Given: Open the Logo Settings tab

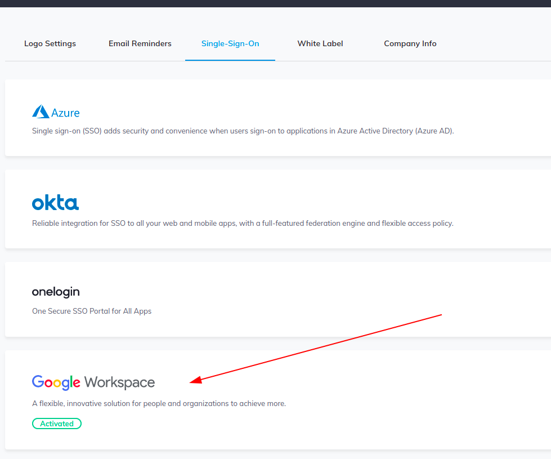Looking at the screenshot, I should (x=50, y=43).
